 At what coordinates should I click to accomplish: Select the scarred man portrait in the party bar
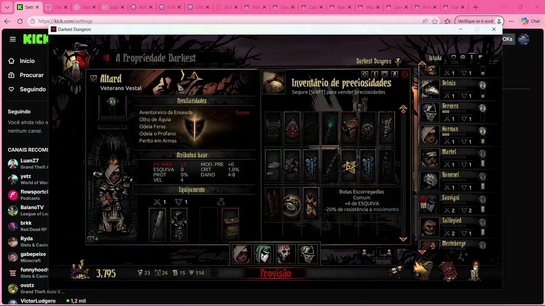tap(285, 254)
